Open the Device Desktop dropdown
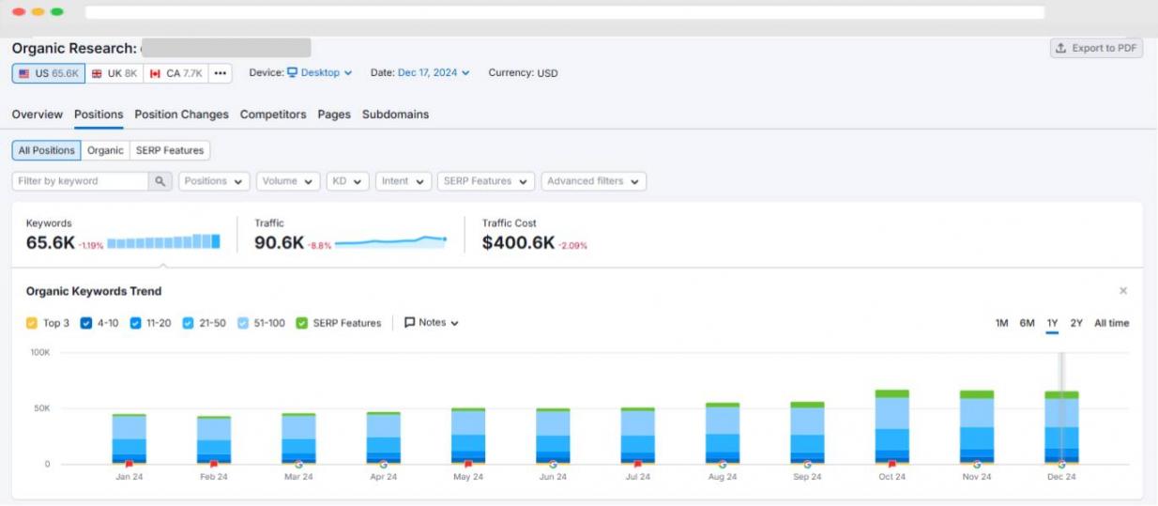Viewport: 1158px width, 506px height. pyautogui.click(x=319, y=72)
